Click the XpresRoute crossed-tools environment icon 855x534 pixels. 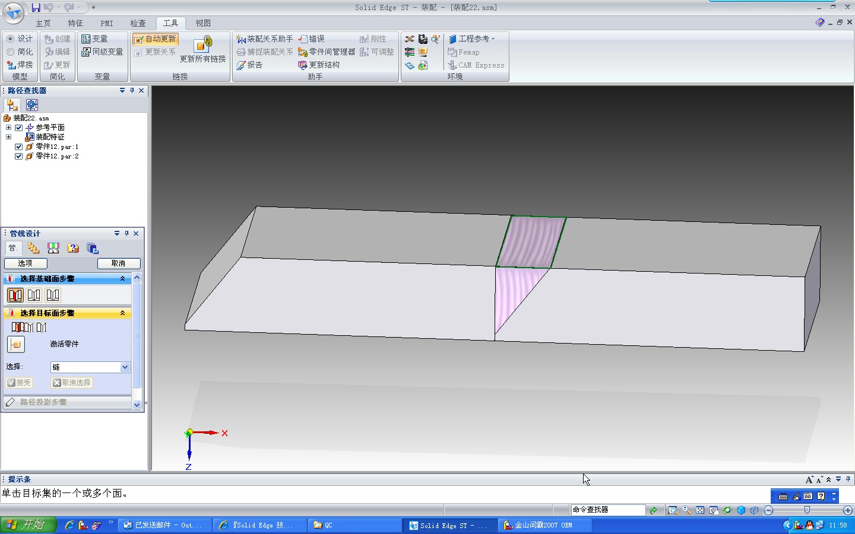coord(410,39)
